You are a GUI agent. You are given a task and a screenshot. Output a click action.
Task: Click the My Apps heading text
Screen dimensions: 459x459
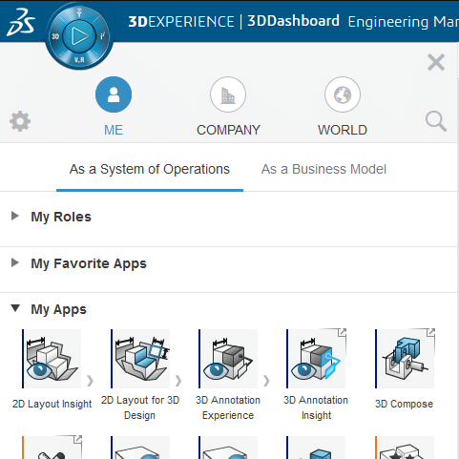point(58,310)
